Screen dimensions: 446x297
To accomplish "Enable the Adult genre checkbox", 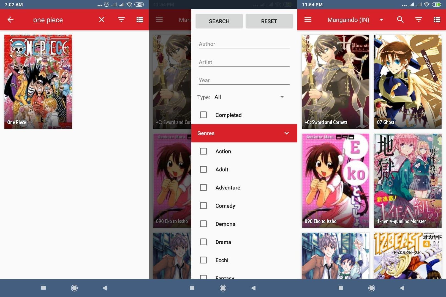I will click(203, 169).
